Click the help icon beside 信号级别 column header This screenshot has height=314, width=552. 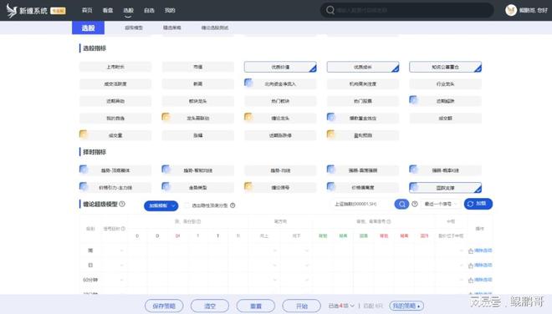[123, 229]
